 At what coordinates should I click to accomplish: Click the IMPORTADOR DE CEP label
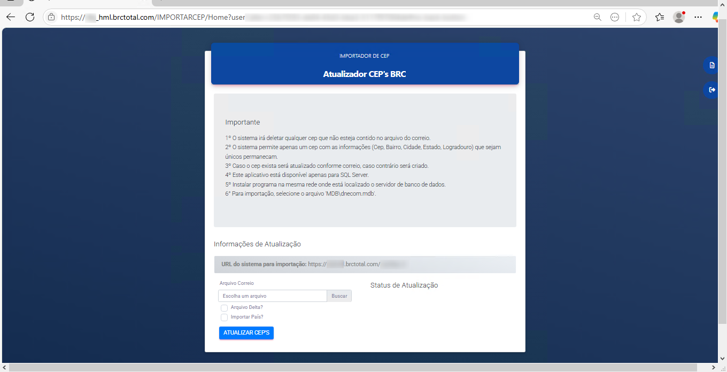coord(365,56)
